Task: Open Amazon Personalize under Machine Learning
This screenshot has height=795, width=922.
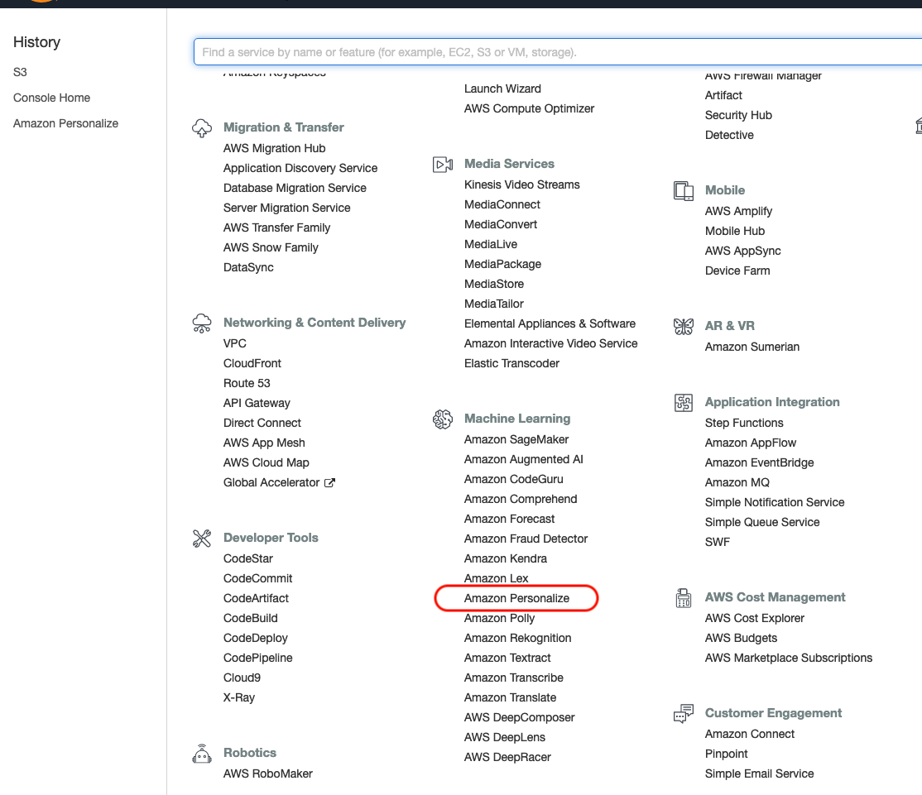Action: [x=516, y=598]
